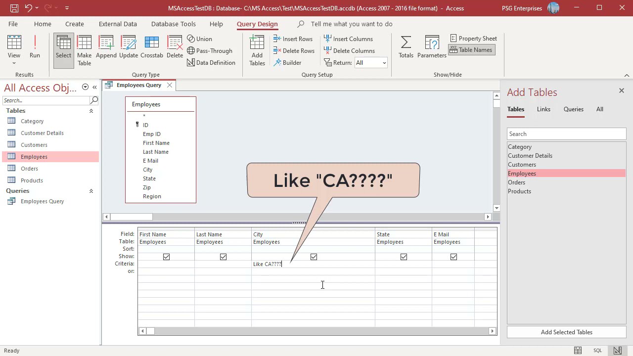Open the Customize Quick Access Toolbar dropdown
This screenshot has width=633, height=356.
coord(67,8)
